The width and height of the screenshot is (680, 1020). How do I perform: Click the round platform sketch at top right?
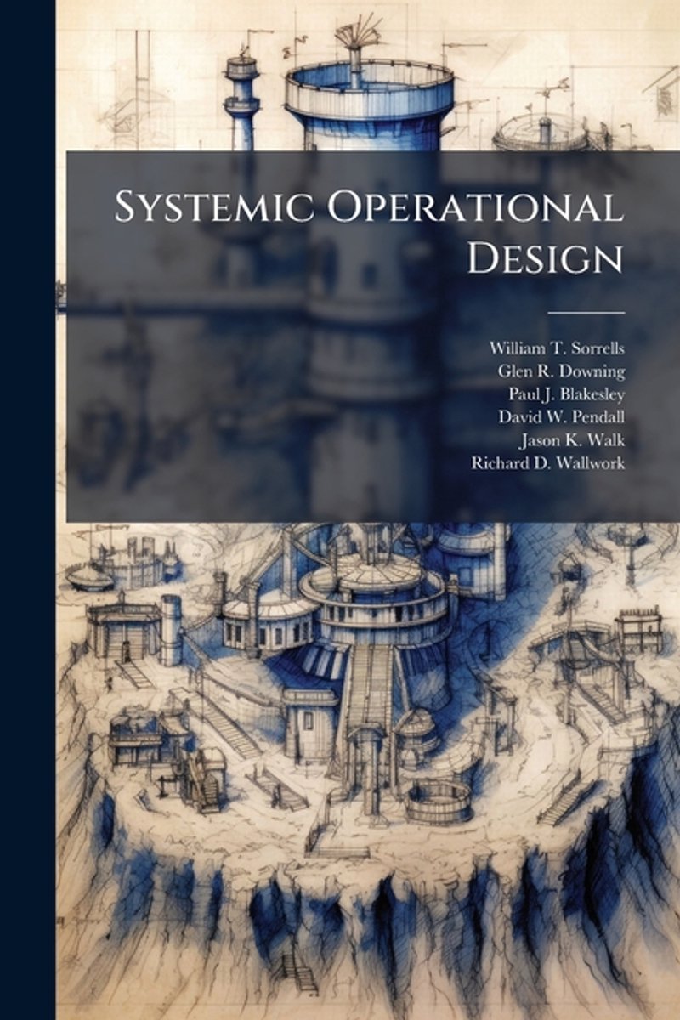[x=540, y=132]
